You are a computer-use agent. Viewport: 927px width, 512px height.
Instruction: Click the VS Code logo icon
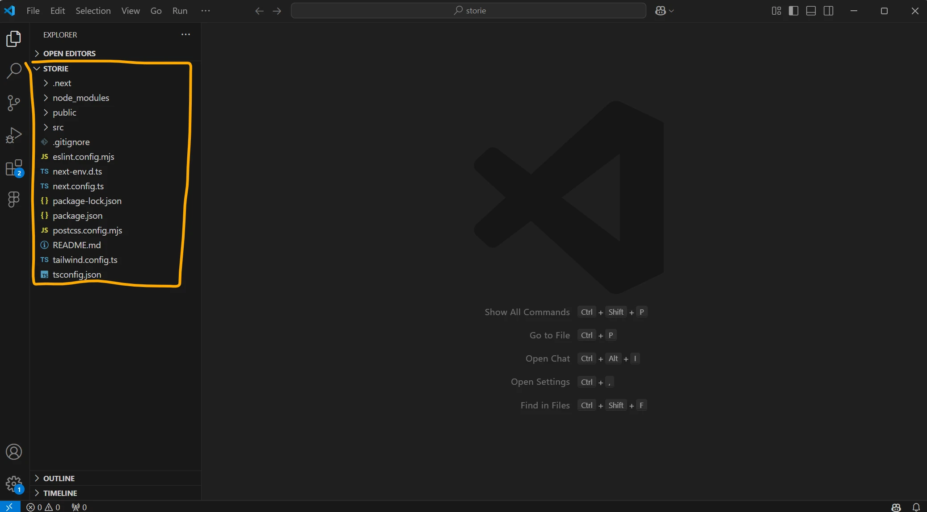click(10, 10)
